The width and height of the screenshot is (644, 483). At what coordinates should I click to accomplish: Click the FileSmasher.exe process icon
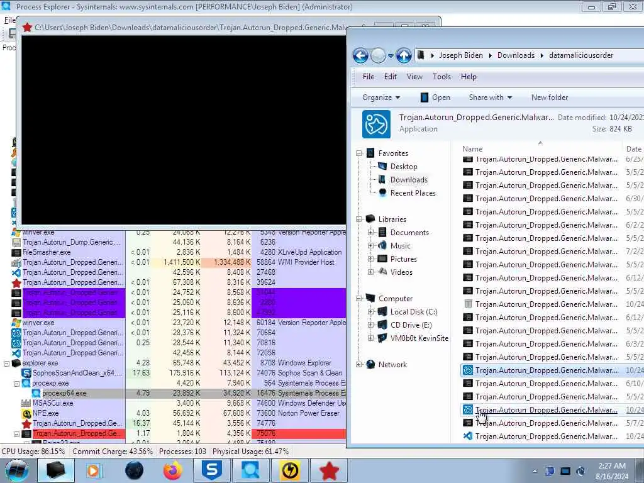16,252
